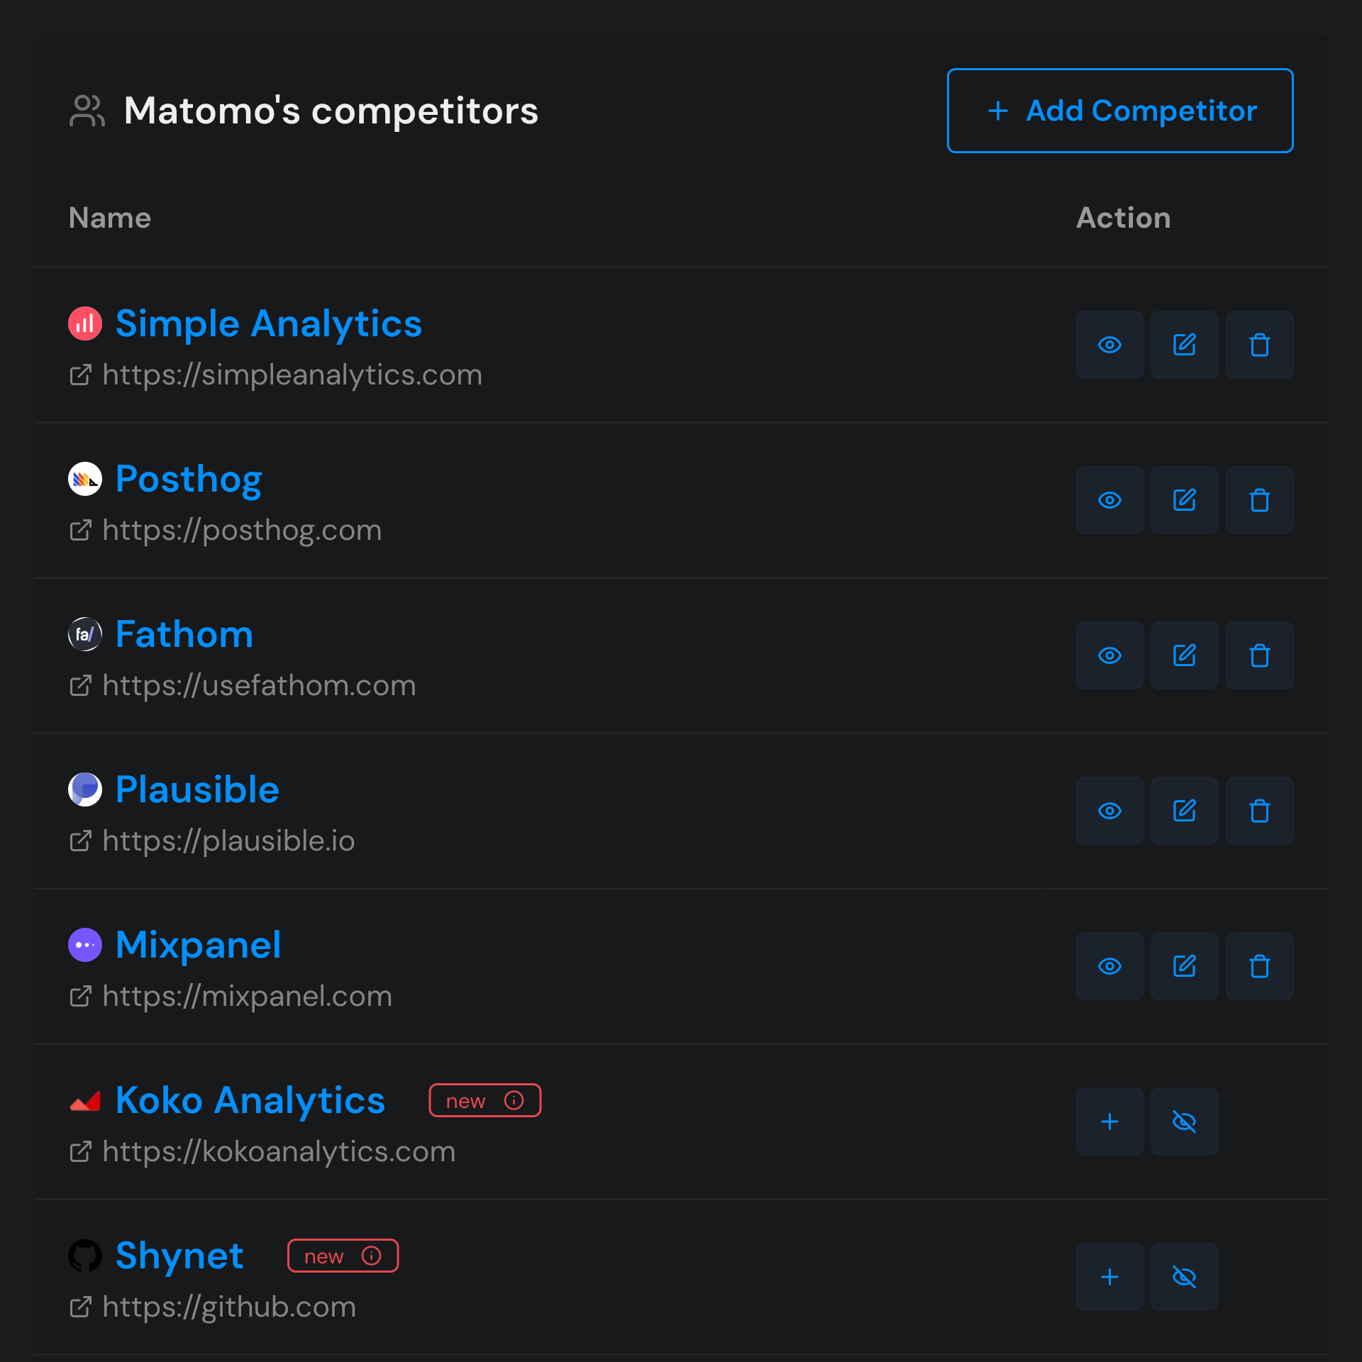
Task: Click the Plausible logo icon
Action: [x=85, y=790]
